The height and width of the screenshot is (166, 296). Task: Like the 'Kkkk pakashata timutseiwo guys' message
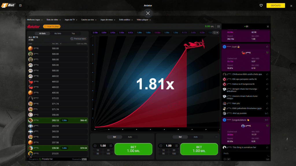tap(267, 108)
